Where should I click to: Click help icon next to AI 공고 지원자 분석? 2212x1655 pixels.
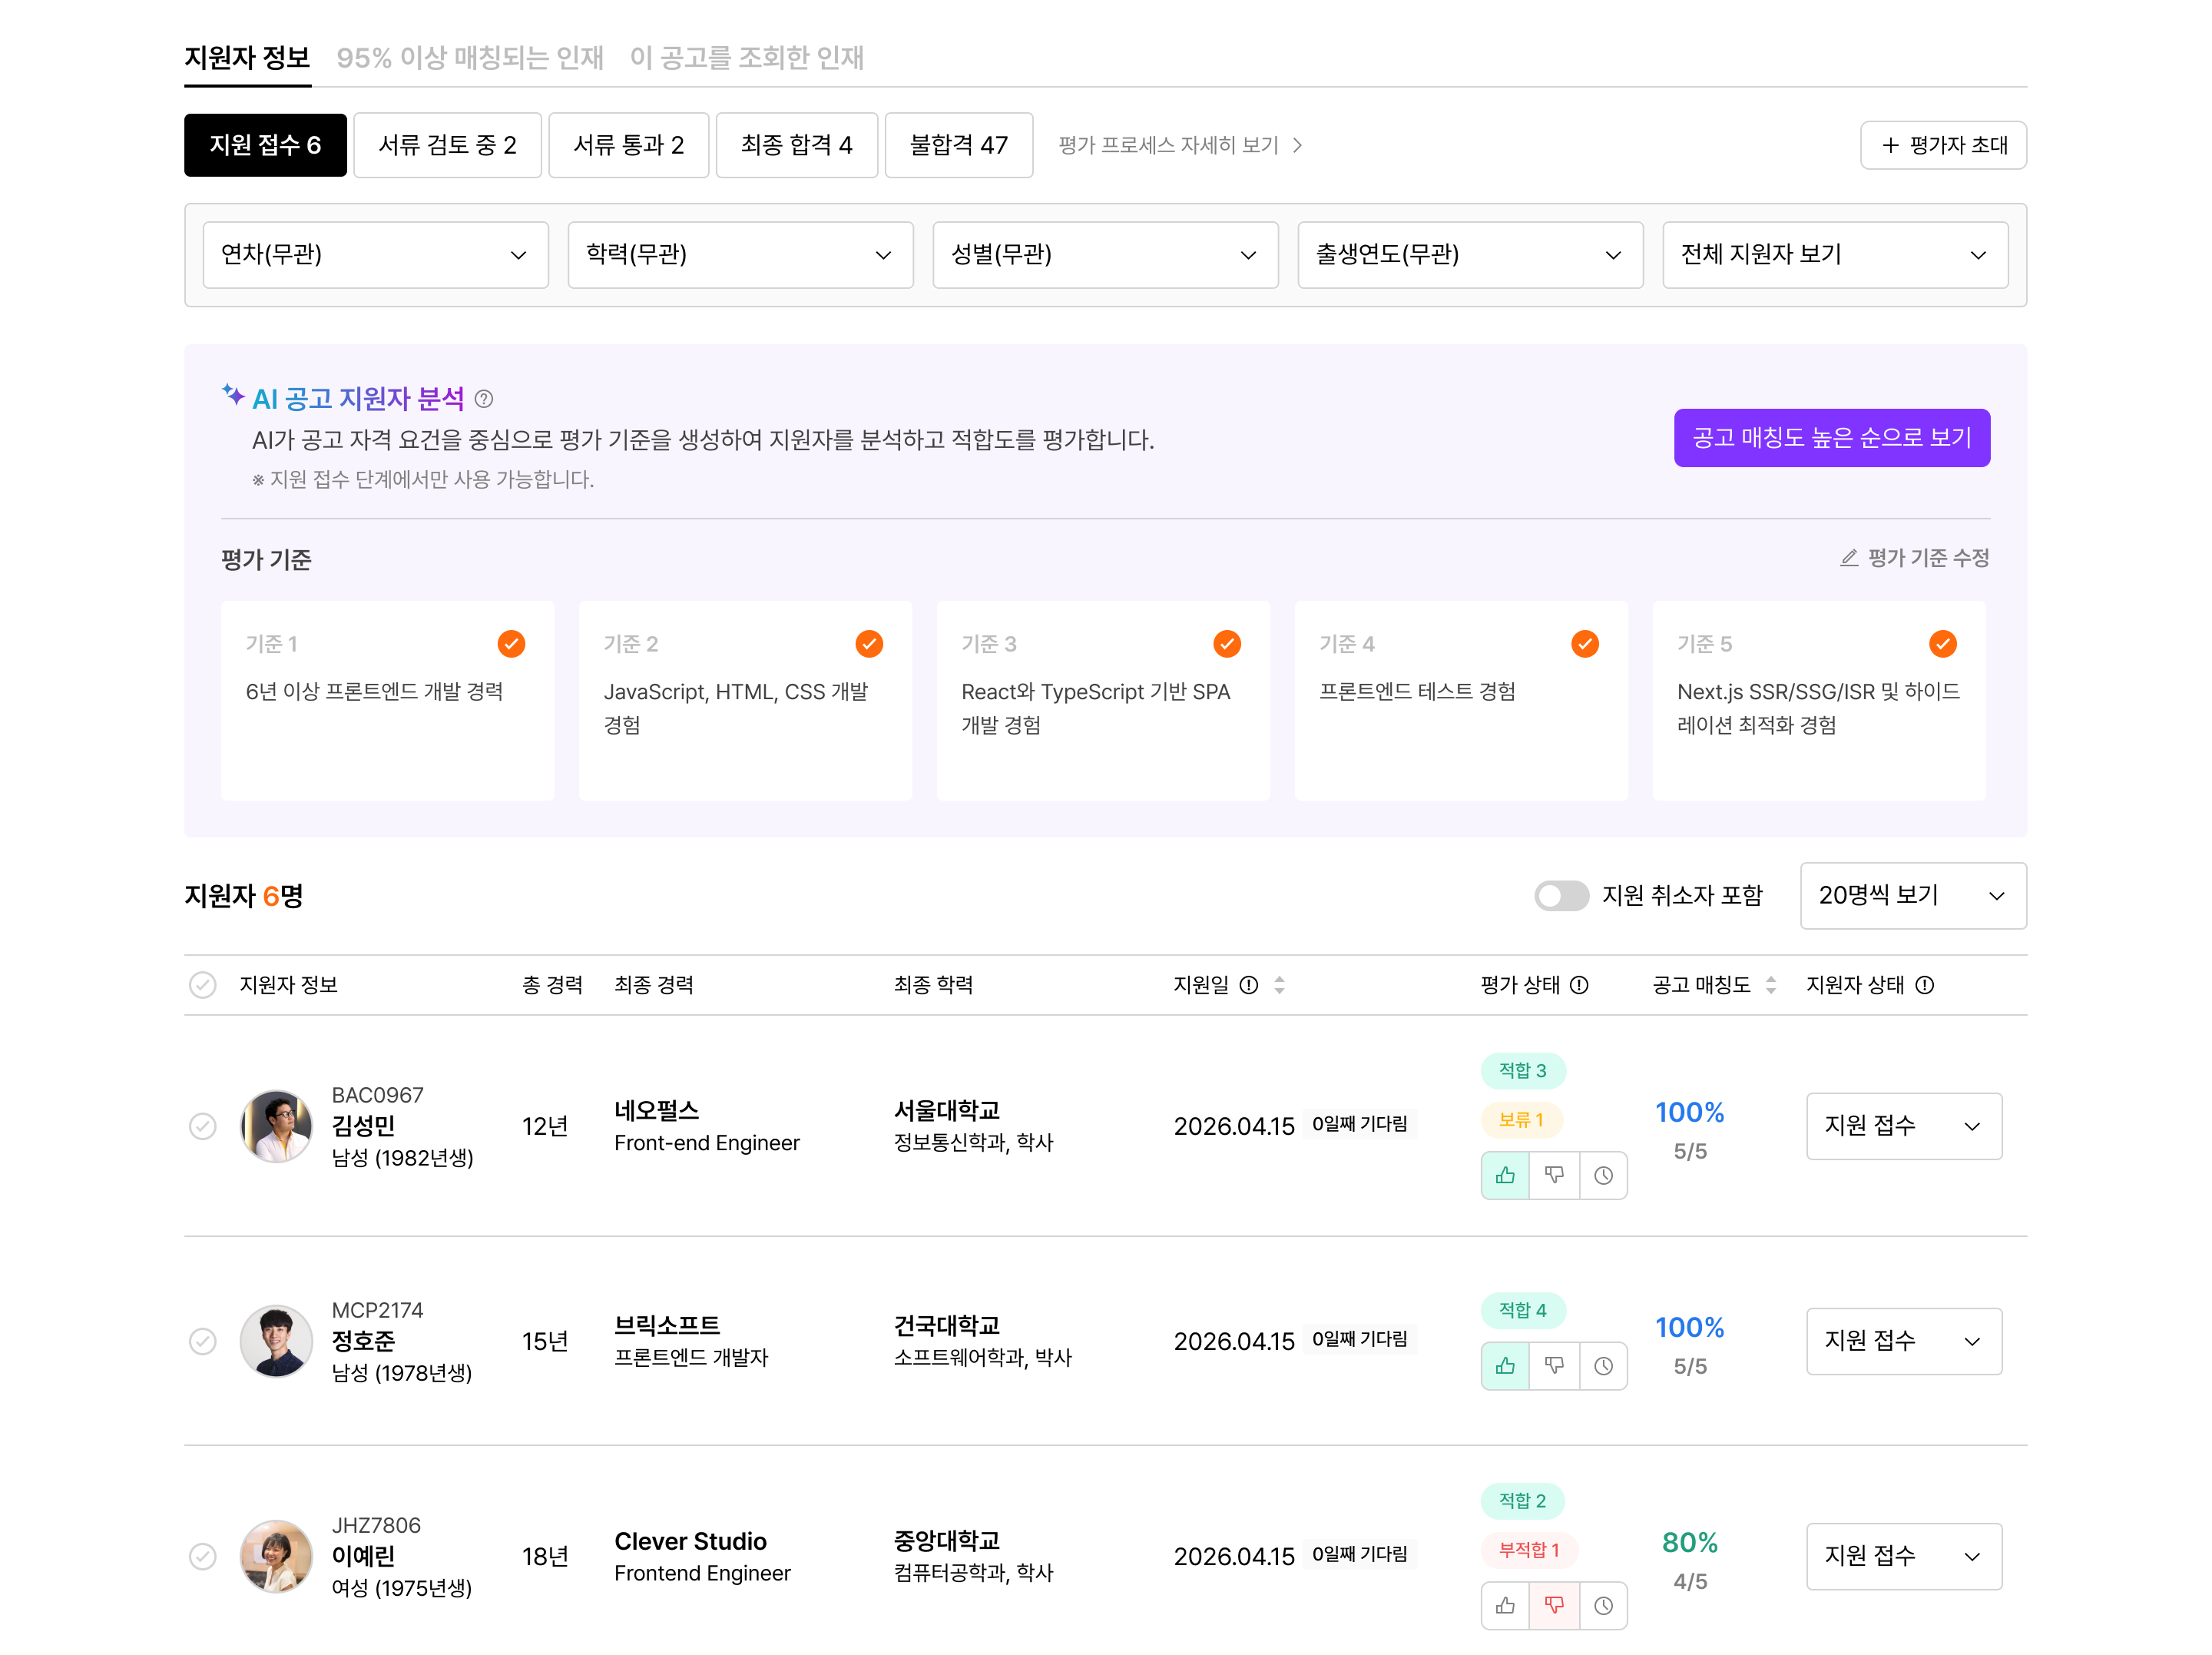click(484, 400)
